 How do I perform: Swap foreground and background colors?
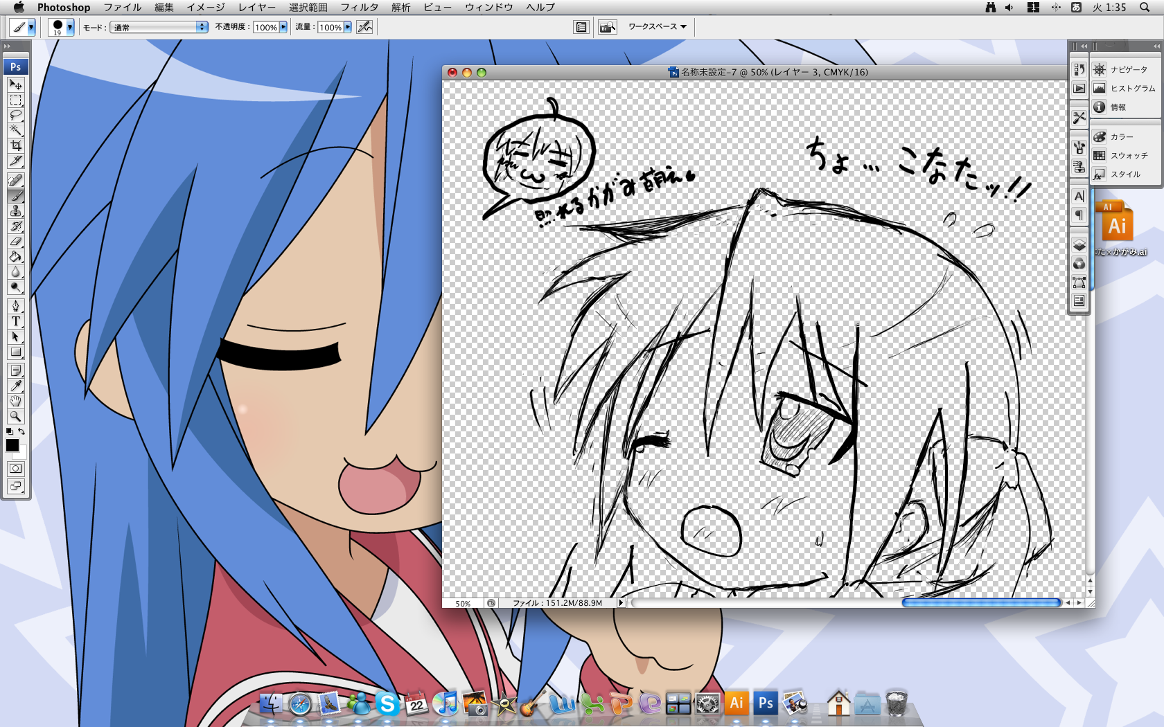[21, 431]
